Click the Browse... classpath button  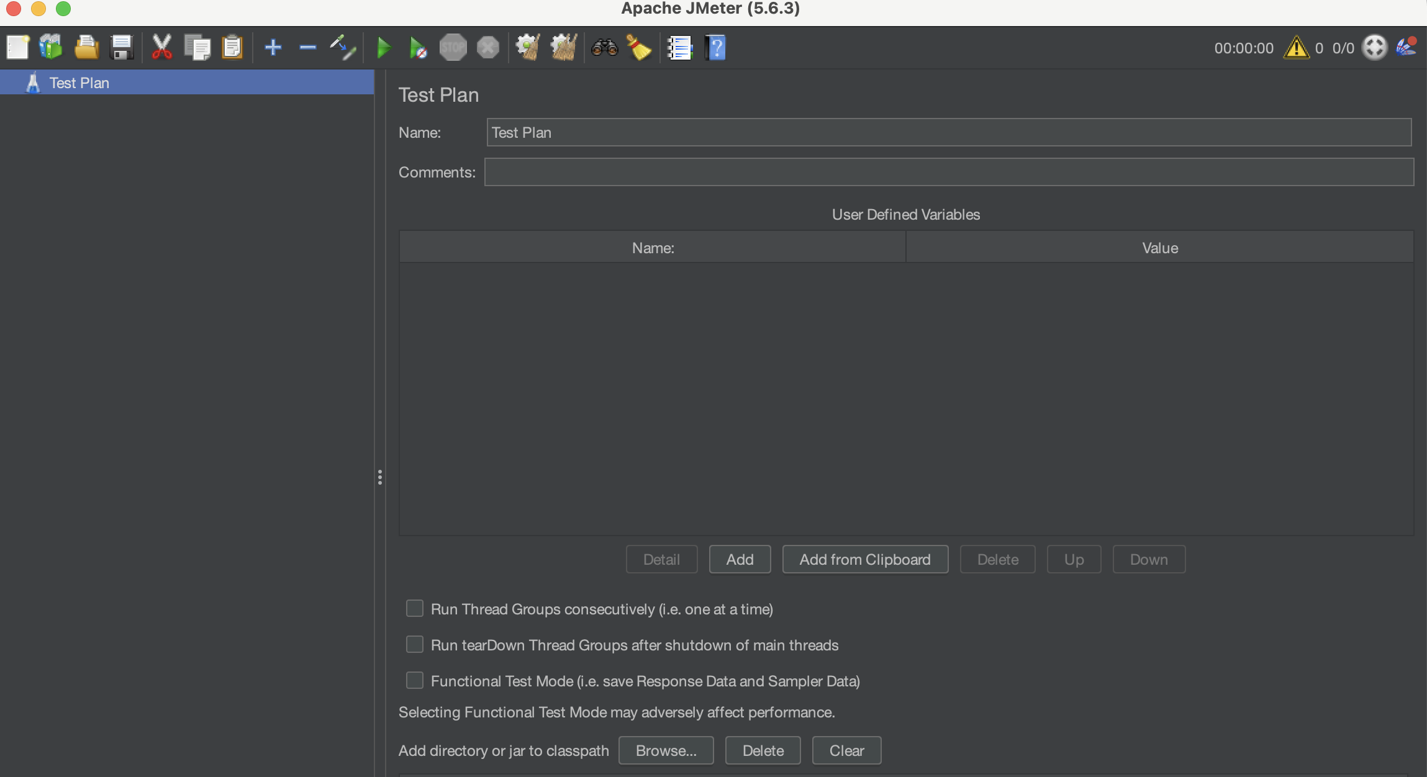pyautogui.click(x=666, y=750)
